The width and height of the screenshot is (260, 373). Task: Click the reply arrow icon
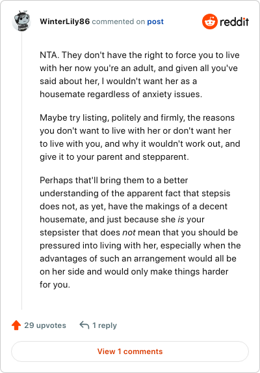tap(84, 325)
